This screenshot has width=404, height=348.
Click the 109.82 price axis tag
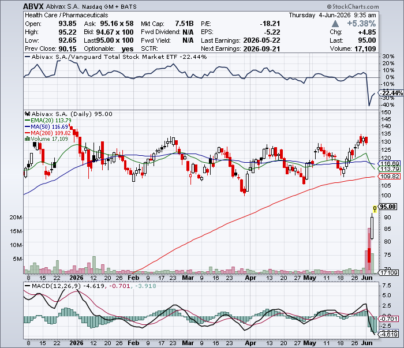389,177
